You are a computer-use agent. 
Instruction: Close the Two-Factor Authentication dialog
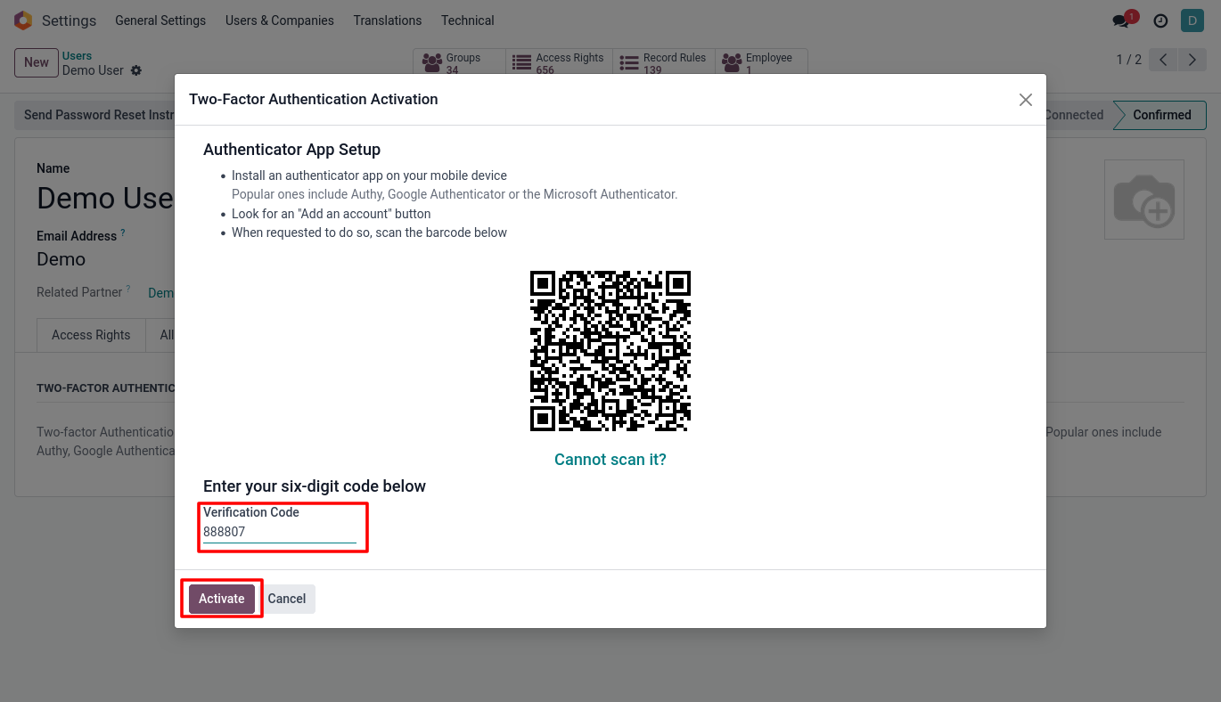(x=1026, y=100)
